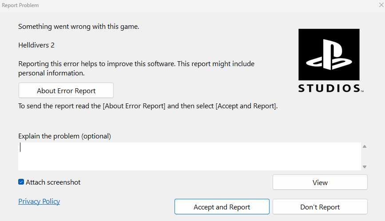Click the Report Problem window title
Screen dimensions: 385x221
pyautogui.click(x=20, y=5)
